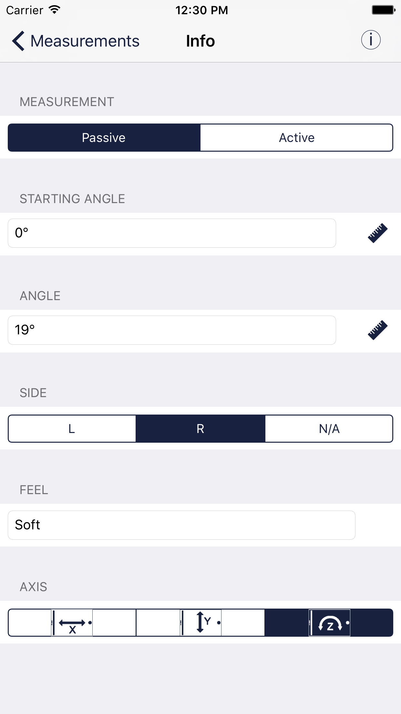Choose L for the side
401x714 pixels.
[72, 429]
